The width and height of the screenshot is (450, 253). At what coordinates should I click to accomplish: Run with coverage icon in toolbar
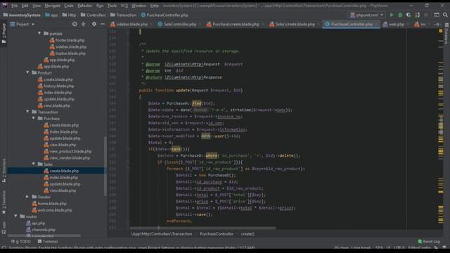tap(409, 15)
